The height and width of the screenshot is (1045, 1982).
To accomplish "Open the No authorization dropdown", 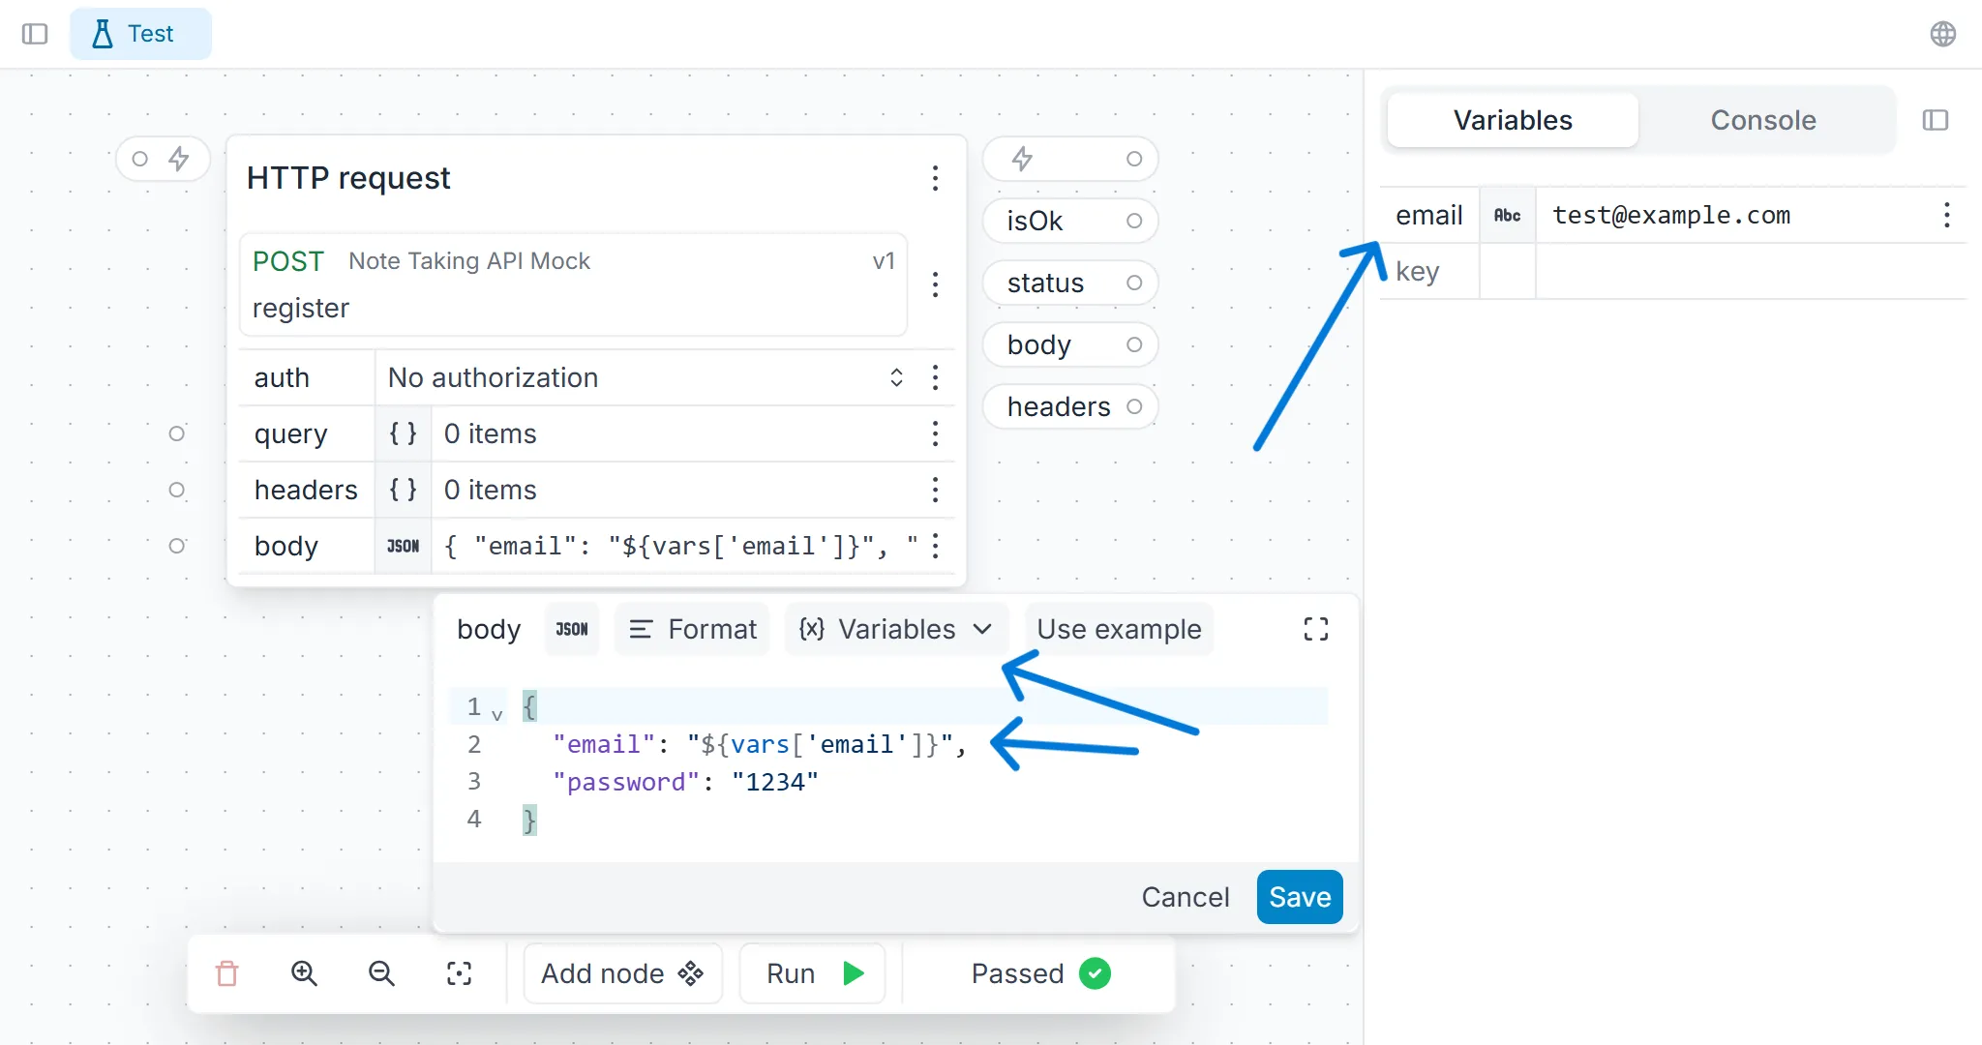I will [646, 377].
